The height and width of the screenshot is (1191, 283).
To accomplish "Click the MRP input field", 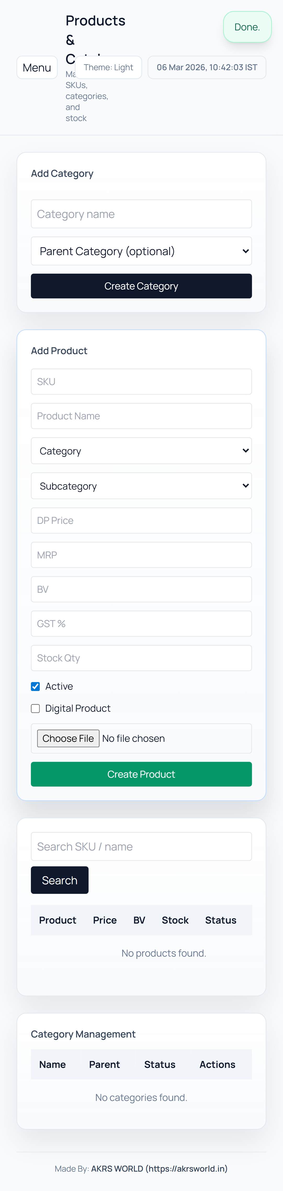I will 141,555.
